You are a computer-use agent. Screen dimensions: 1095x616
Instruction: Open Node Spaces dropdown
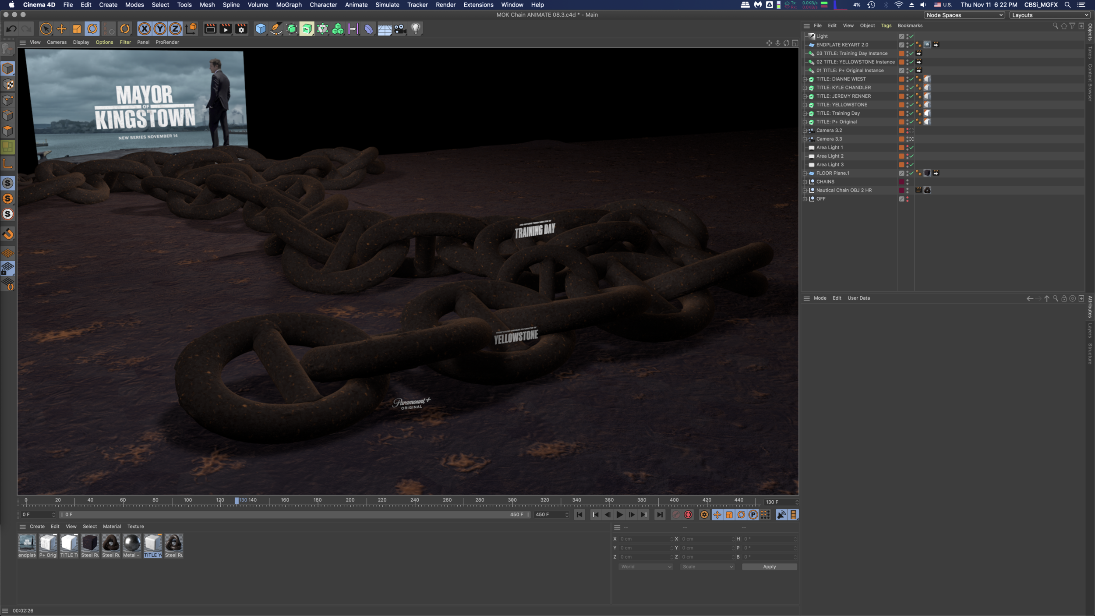tap(964, 15)
